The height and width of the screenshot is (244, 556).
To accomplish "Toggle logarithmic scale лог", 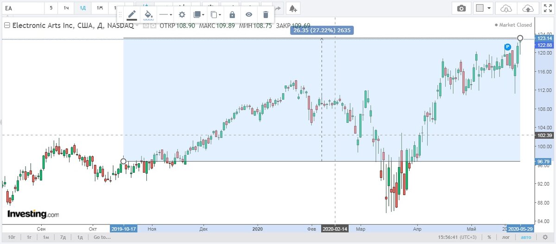I will (507, 238).
